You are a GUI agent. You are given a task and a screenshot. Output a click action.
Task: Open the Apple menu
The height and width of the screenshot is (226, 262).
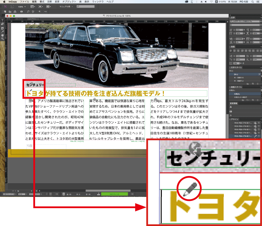click(4, 2)
